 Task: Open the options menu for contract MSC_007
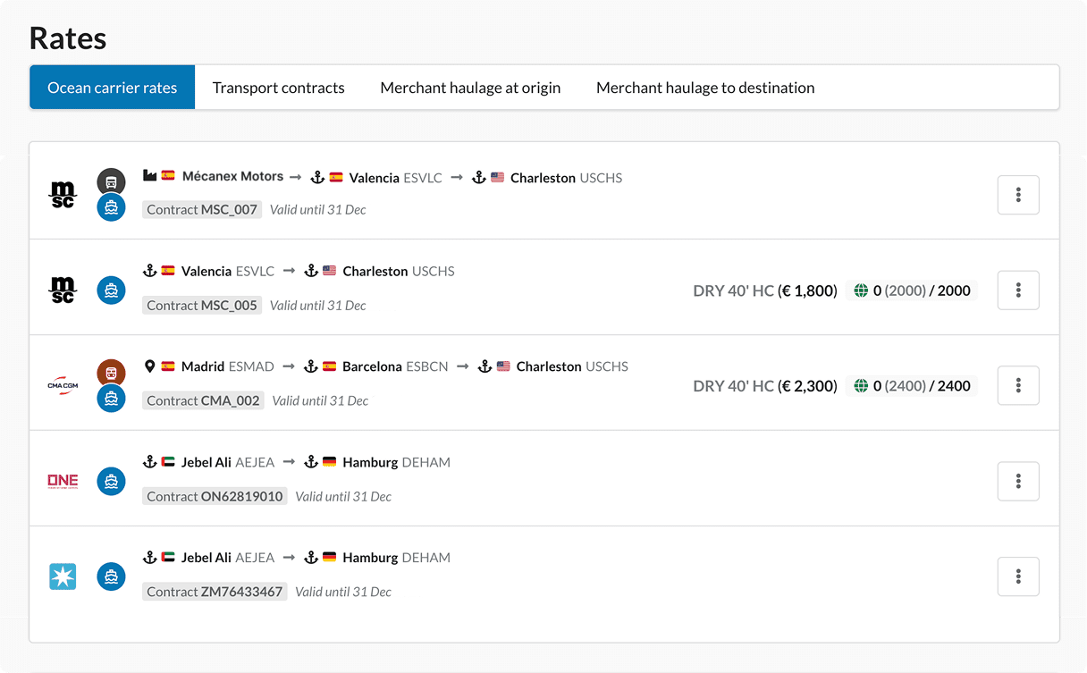tap(1018, 195)
